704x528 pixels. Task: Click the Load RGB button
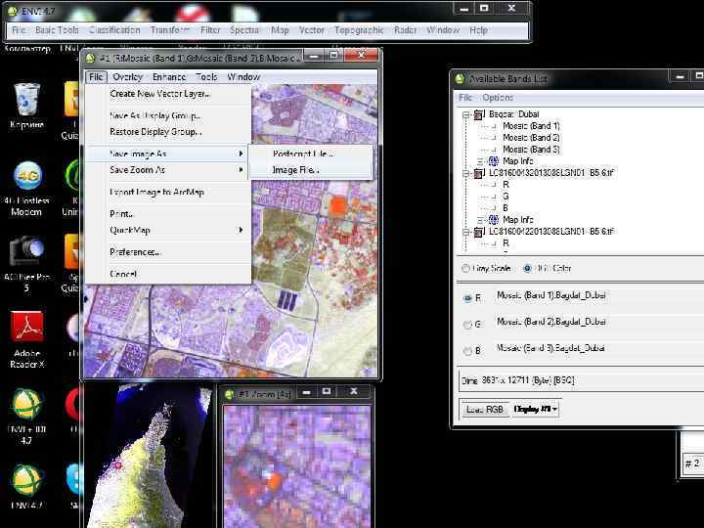(x=484, y=409)
